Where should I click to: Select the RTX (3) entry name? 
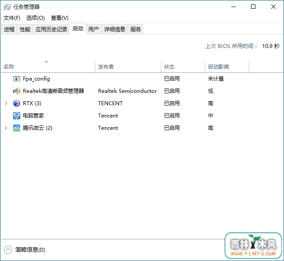click(32, 103)
